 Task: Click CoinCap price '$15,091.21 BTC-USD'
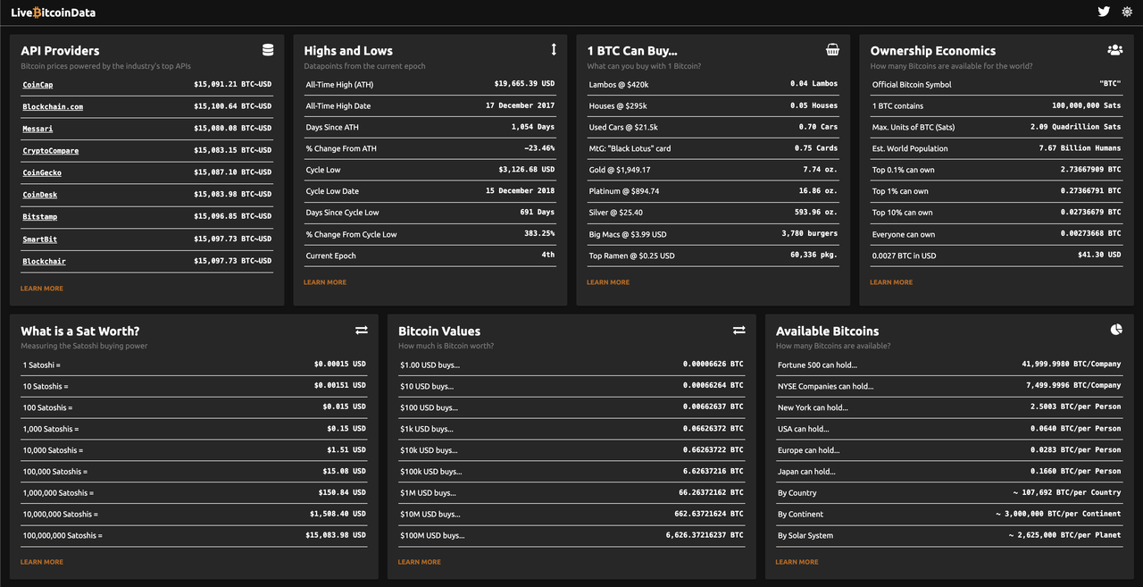[233, 85]
